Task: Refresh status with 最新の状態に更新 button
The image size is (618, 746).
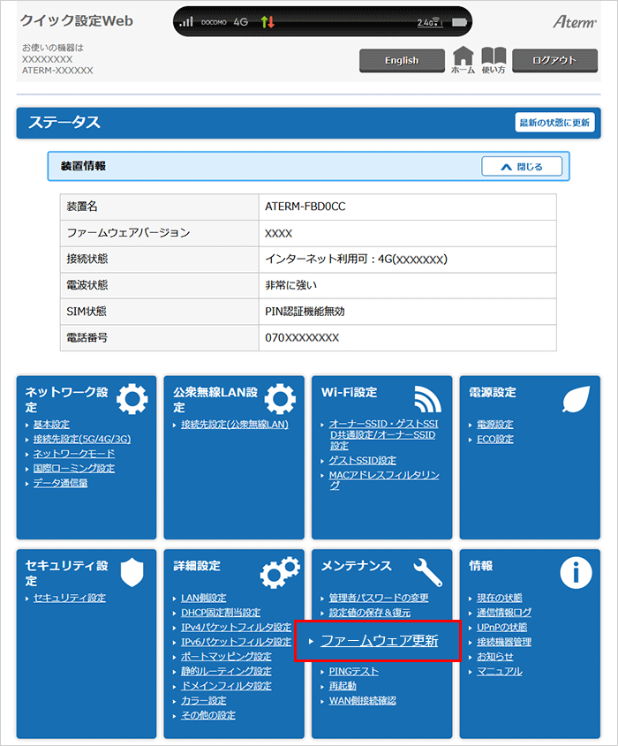Action: coord(554,123)
